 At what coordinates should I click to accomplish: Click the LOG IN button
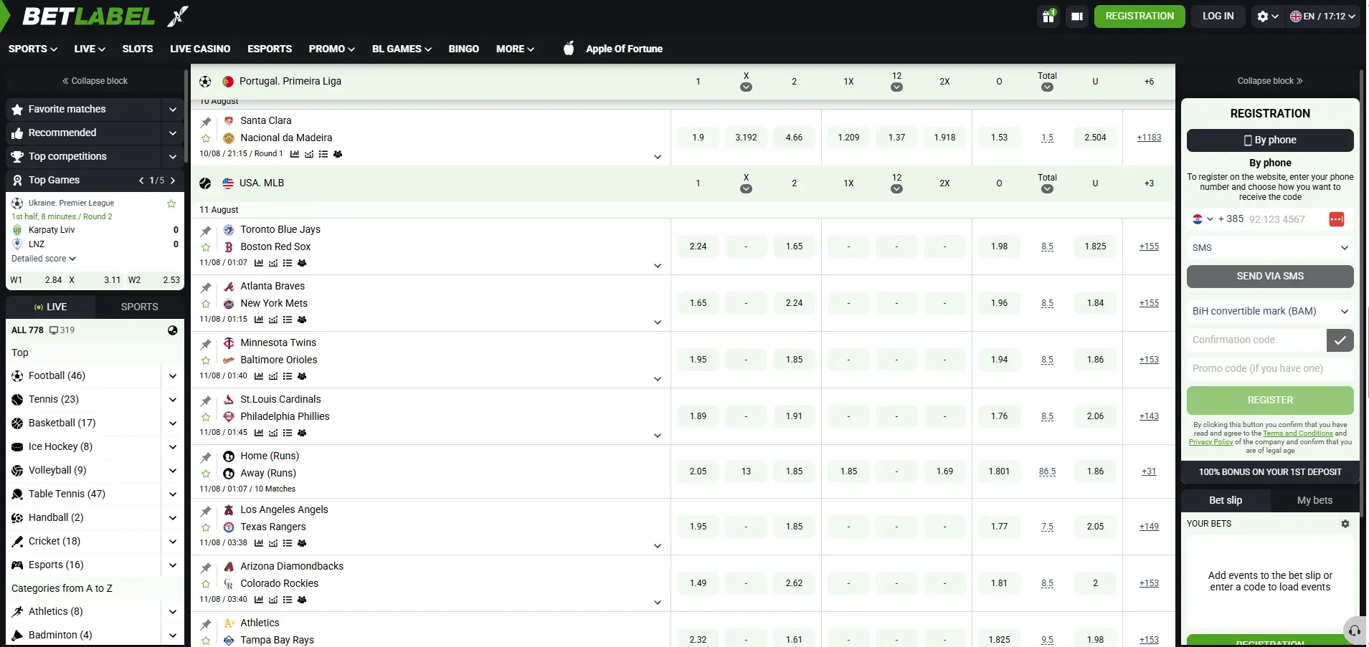click(1218, 16)
